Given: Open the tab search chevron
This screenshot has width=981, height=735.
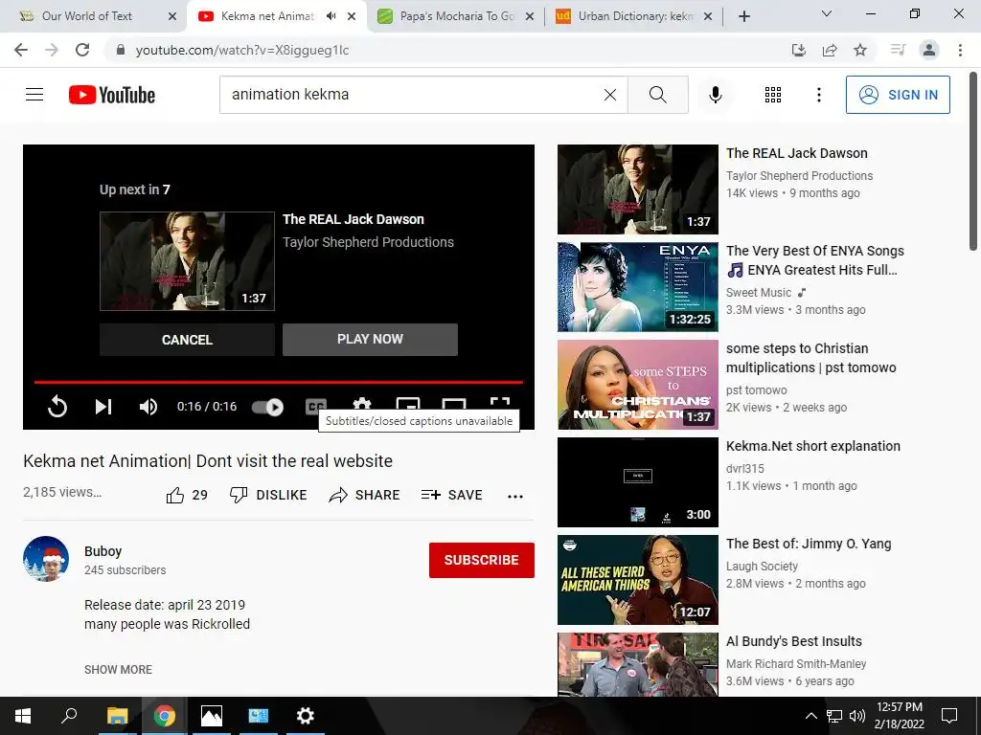Looking at the screenshot, I should [826, 13].
